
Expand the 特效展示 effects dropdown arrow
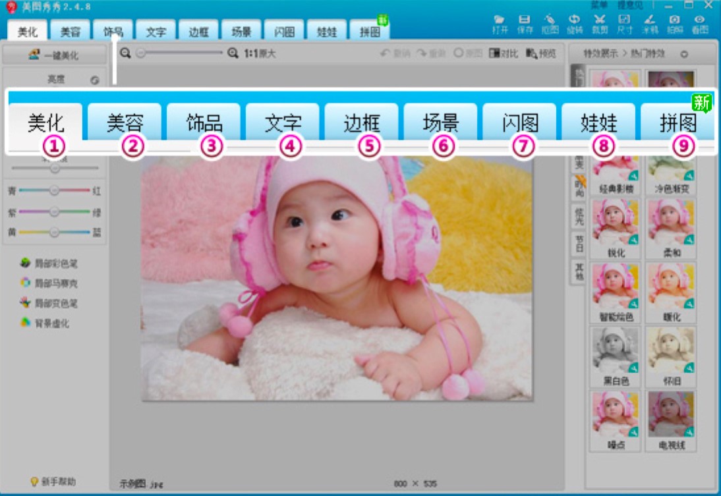click(x=684, y=54)
